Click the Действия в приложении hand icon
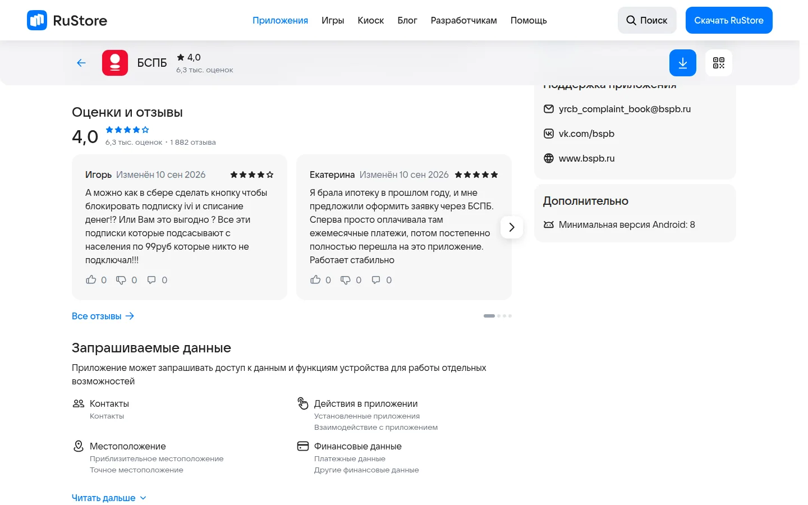 (303, 403)
